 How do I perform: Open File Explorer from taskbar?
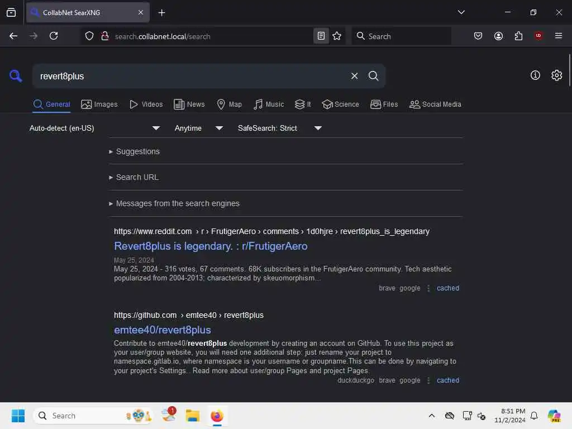(192, 416)
